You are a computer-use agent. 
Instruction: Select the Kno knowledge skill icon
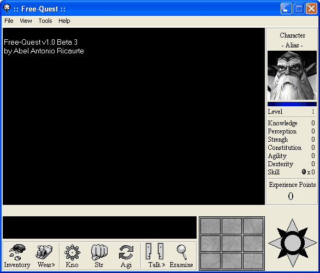[x=72, y=256]
